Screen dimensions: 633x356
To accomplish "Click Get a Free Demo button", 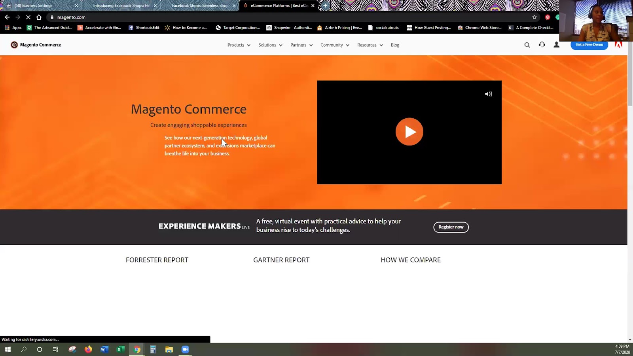I will pos(589,45).
